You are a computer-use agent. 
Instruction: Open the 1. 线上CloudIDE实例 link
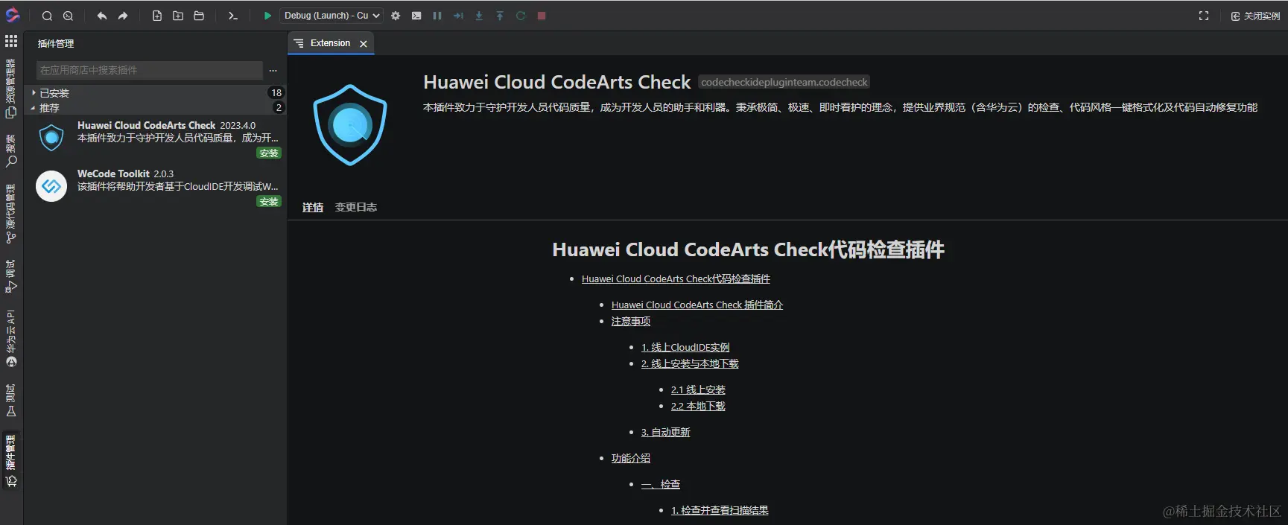pos(685,347)
